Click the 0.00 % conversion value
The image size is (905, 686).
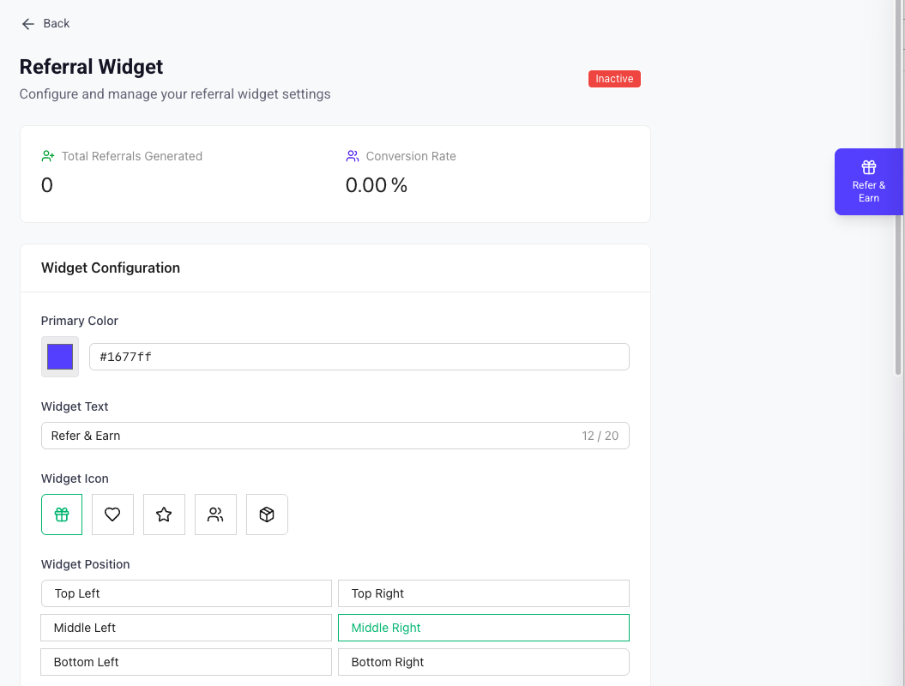coord(377,185)
